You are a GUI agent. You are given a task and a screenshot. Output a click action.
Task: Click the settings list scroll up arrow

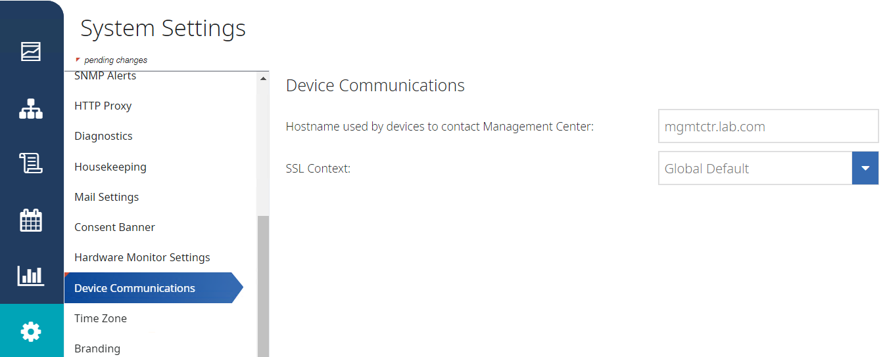[x=264, y=79]
